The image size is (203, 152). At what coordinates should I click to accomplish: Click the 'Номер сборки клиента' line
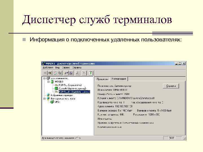point(114,94)
